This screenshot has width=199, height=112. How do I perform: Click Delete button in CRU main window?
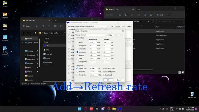[x=129, y=26]
